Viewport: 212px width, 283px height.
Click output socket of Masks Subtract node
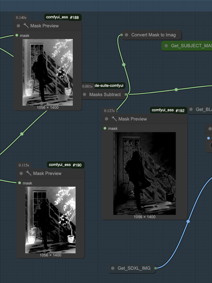click(x=126, y=95)
